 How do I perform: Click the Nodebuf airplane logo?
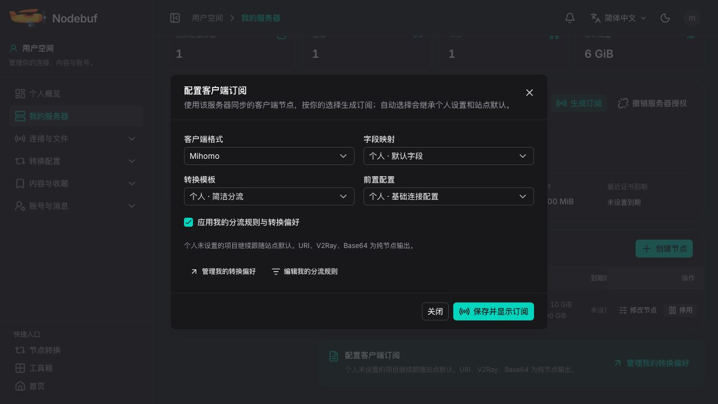click(27, 17)
